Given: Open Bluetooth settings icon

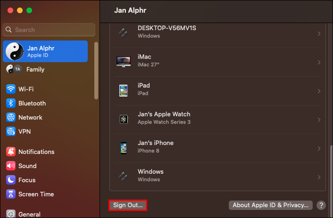Looking at the screenshot, I should point(11,103).
